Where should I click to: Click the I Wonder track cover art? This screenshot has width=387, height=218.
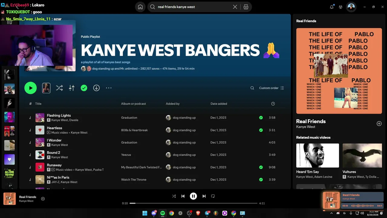click(x=40, y=143)
